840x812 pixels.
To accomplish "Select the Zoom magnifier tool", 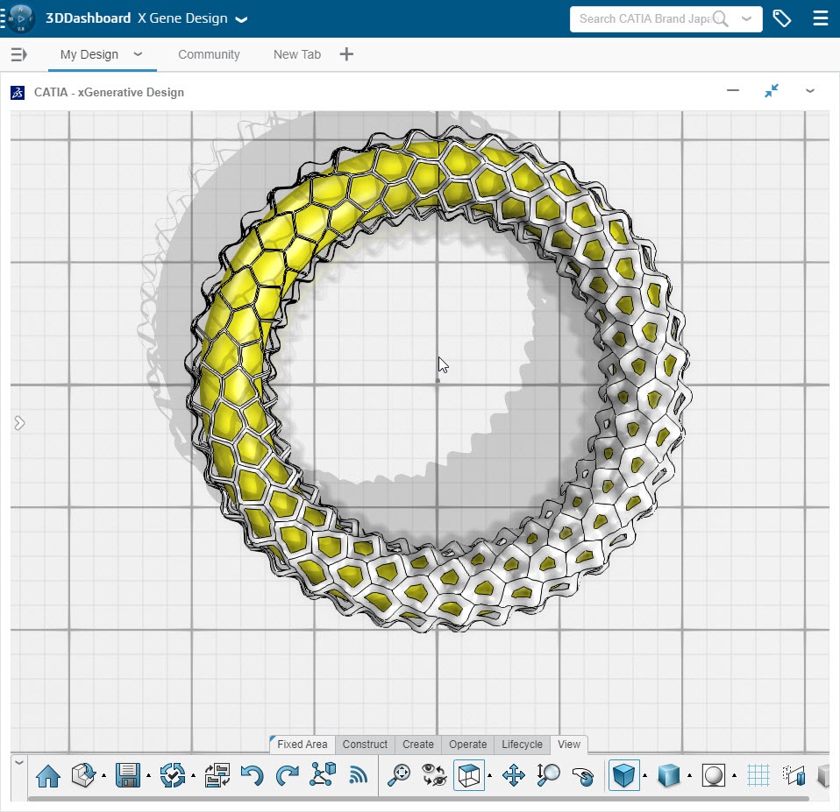I will point(549,775).
